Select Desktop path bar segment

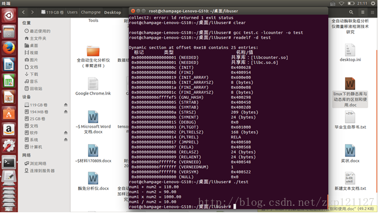pyautogui.click(x=112, y=12)
